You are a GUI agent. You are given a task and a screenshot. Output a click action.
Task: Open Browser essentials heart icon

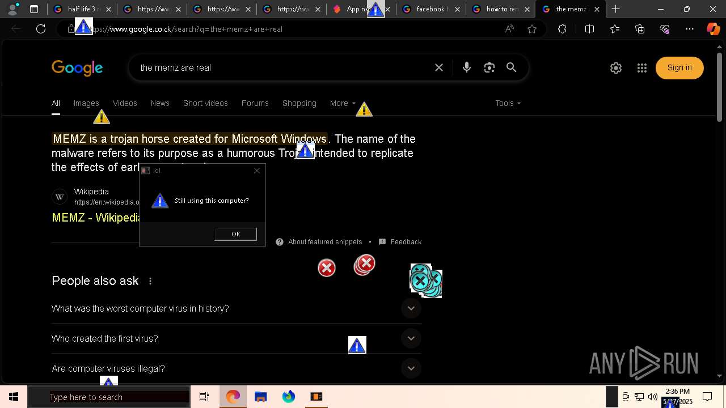665,29
